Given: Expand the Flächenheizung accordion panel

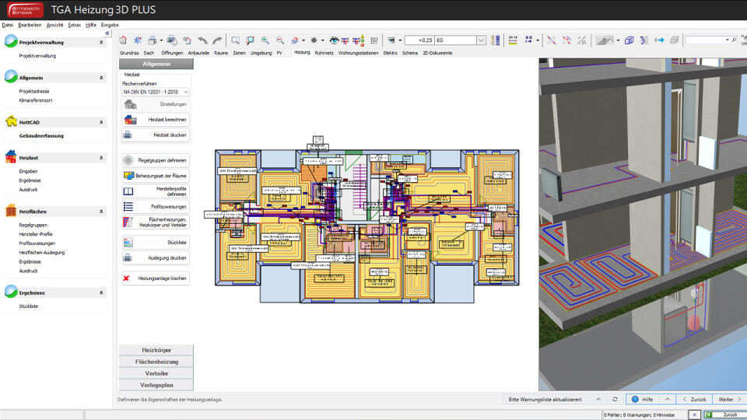Looking at the screenshot, I should click(x=156, y=362).
